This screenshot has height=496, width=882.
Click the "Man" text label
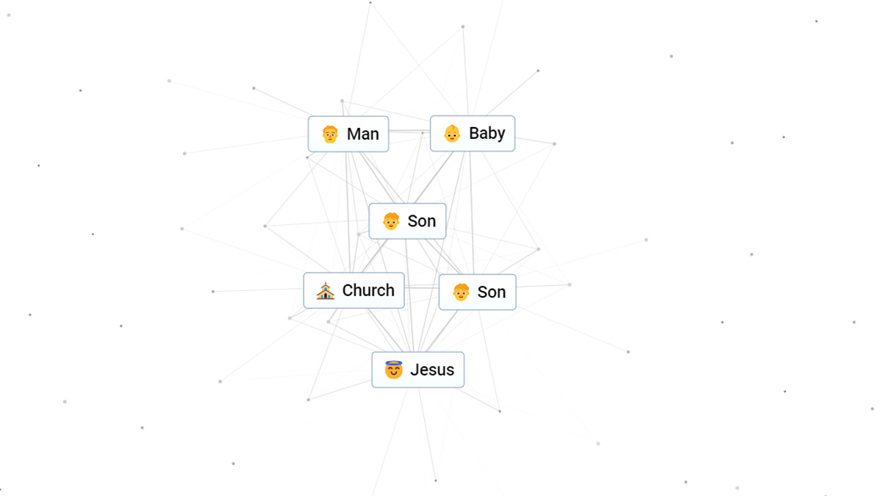coord(363,134)
